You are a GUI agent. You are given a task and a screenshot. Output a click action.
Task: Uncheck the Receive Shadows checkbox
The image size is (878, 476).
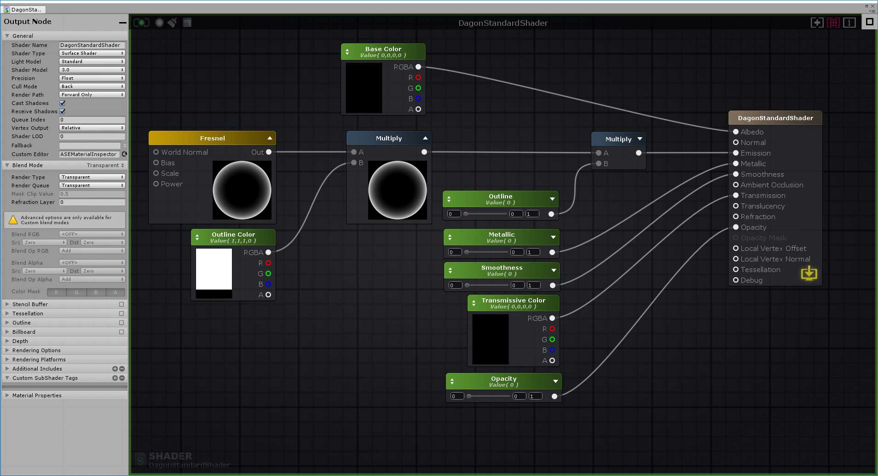point(63,111)
